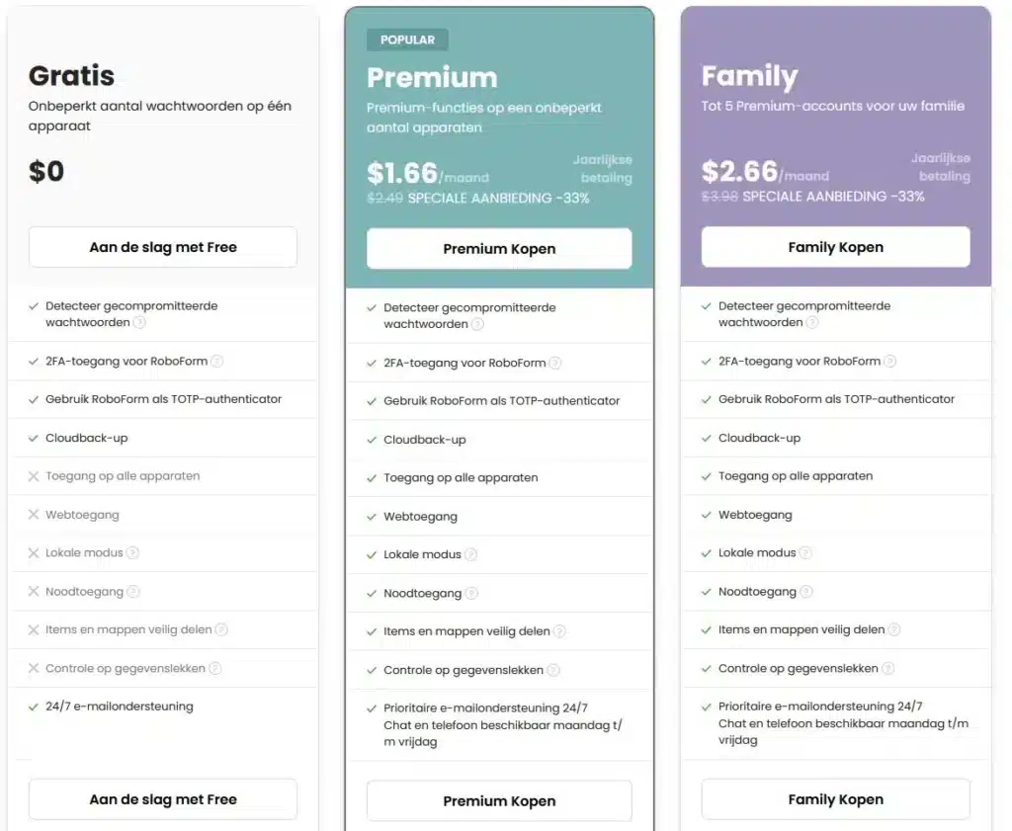Click the top Family Kopen button

pyautogui.click(x=835, y=246)
